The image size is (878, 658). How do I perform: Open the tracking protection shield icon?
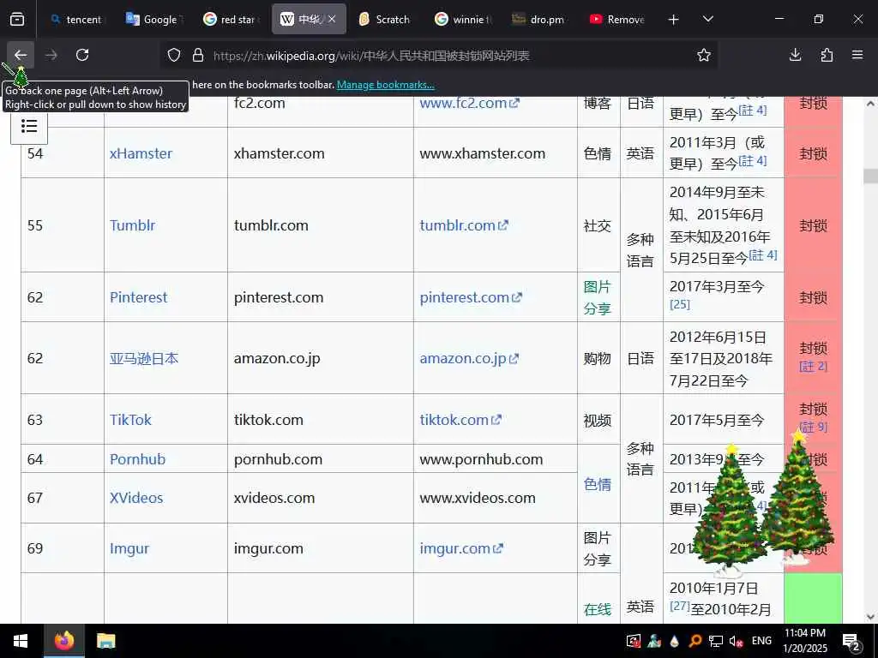[x=174, y=56]
